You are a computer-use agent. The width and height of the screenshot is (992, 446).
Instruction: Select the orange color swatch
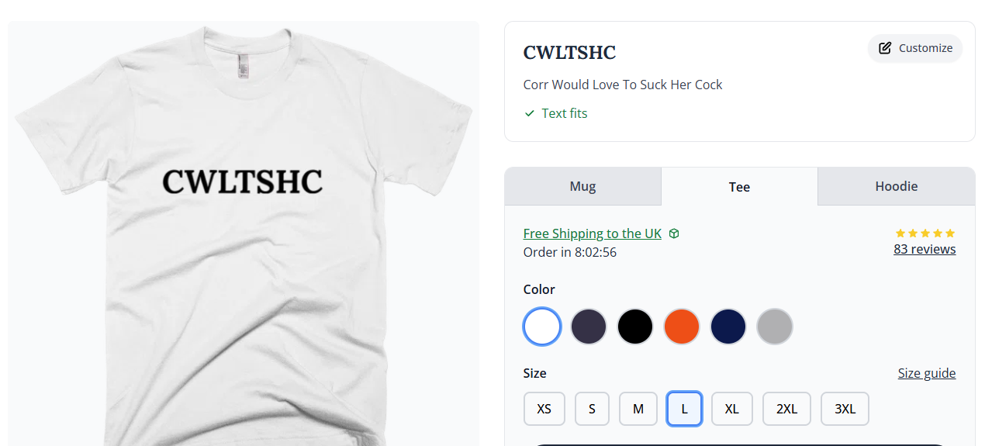(682, 327)
